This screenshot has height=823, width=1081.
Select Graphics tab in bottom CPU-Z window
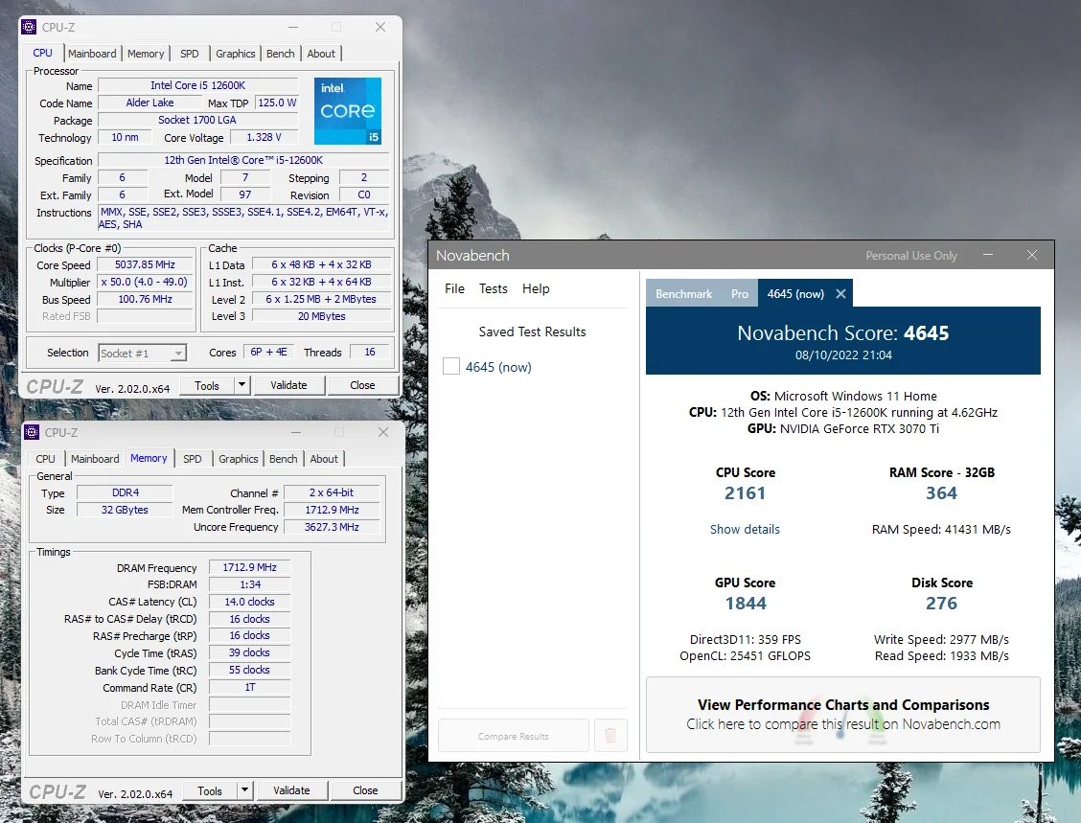coord(238,459)
